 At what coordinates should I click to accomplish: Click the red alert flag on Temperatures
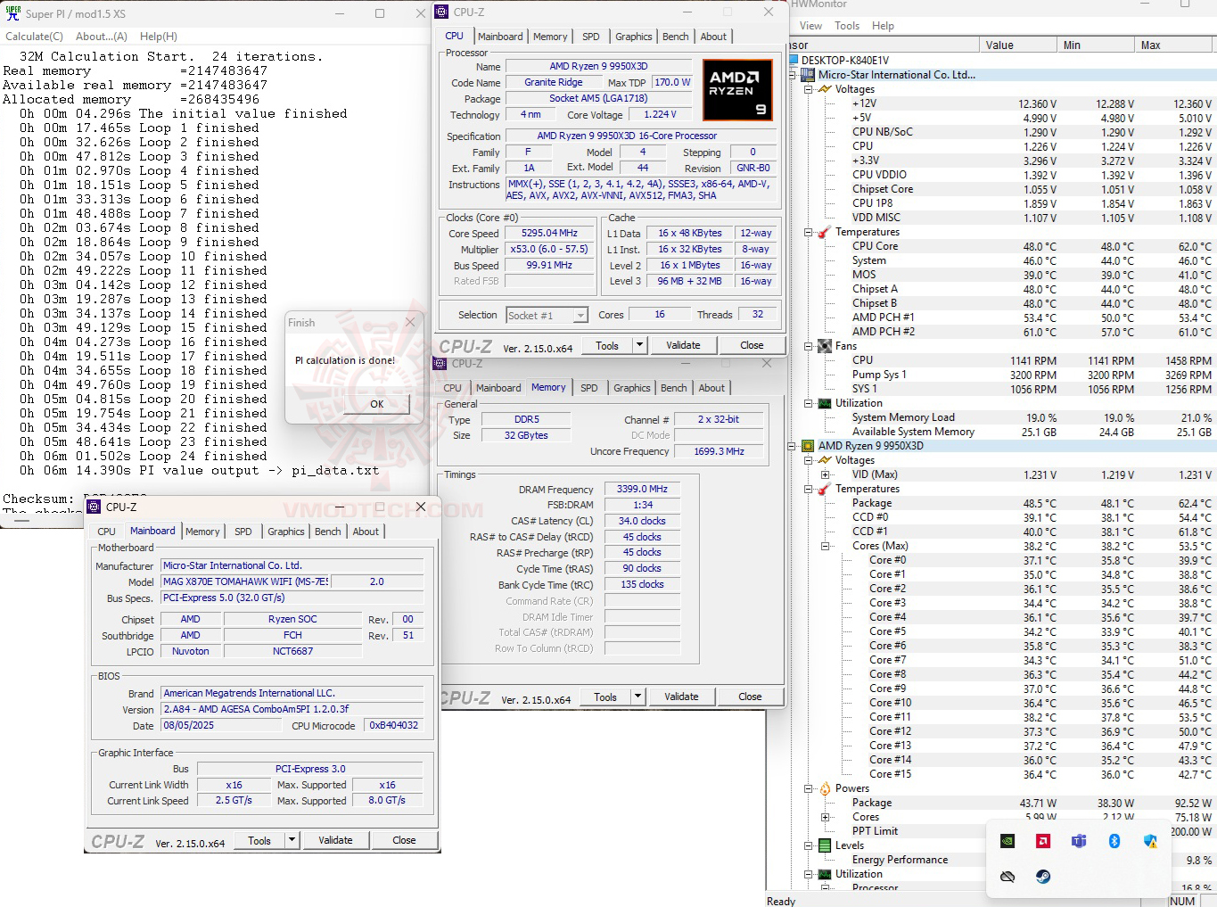tap(823, 232)
